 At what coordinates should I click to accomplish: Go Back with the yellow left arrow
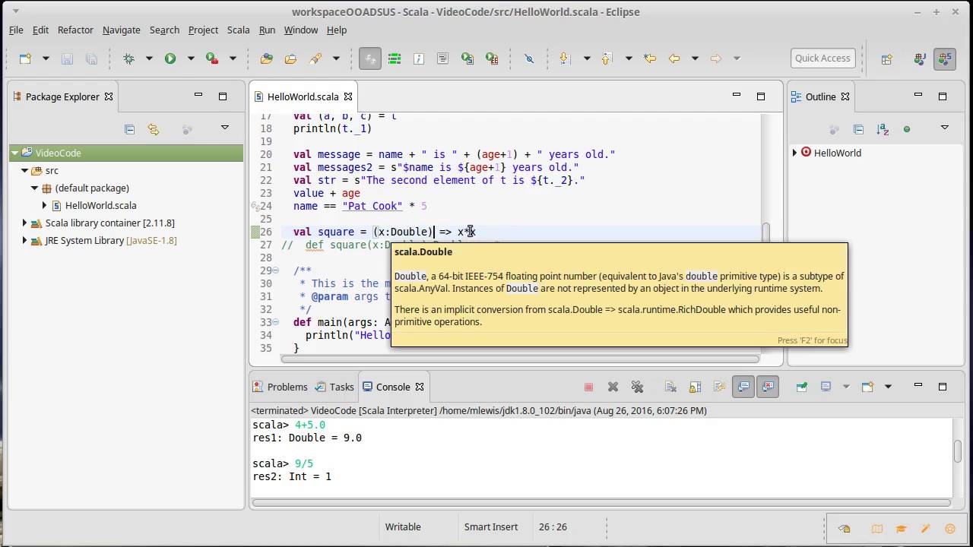pyautogui.click(x=673, y=58)
